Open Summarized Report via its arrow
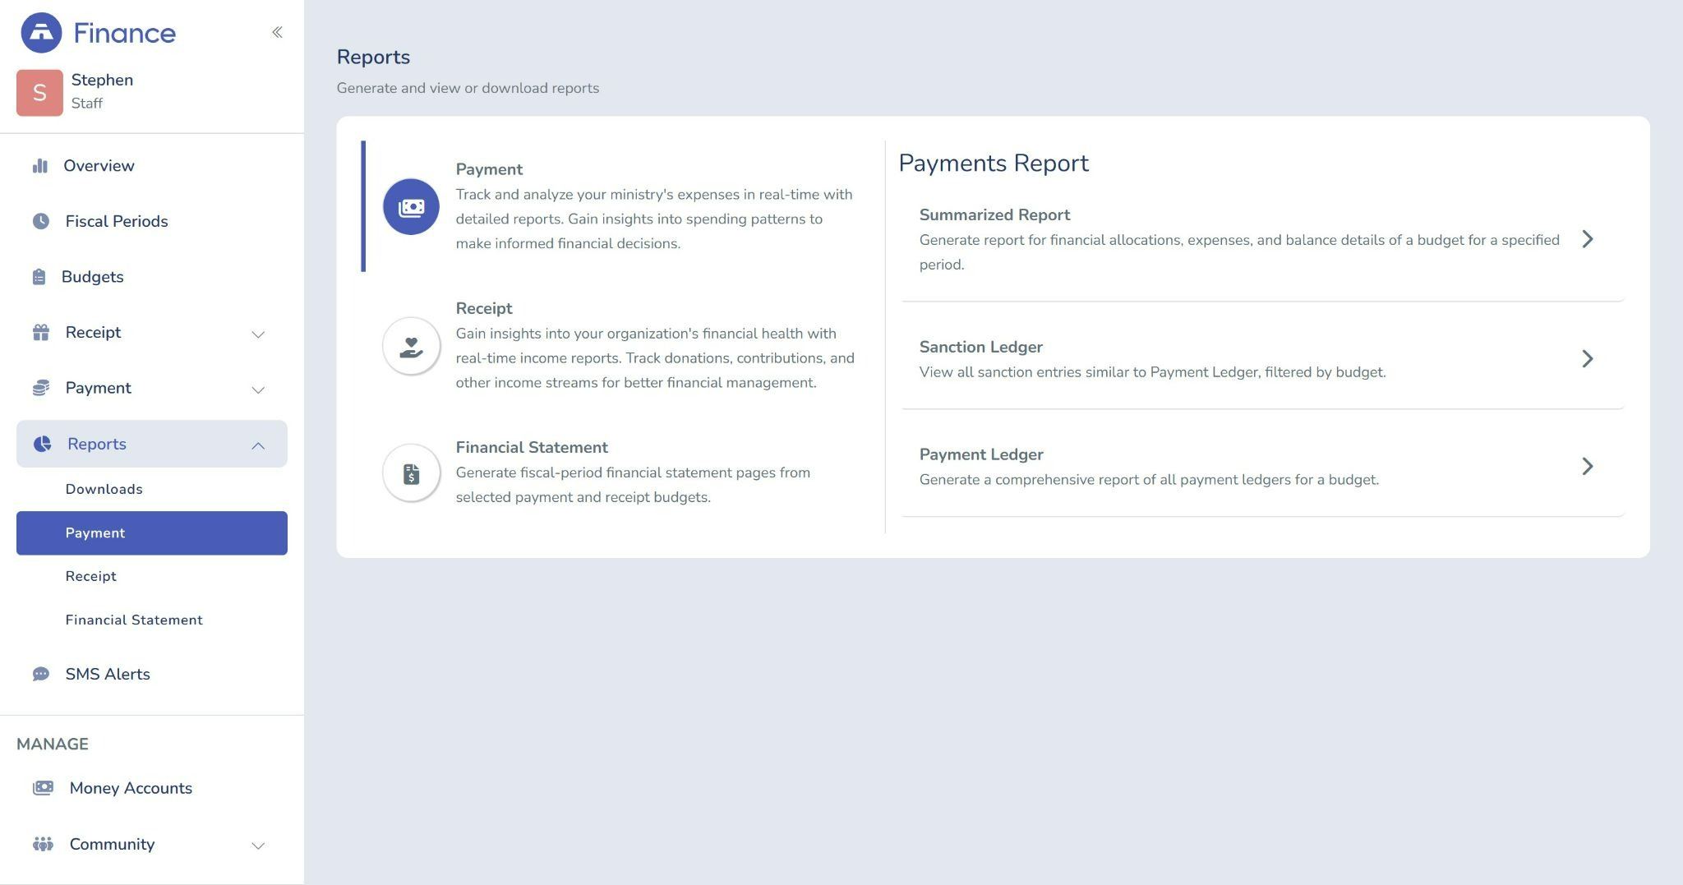The width and height of the screenshot is (1683, 885). (1588, 239)
